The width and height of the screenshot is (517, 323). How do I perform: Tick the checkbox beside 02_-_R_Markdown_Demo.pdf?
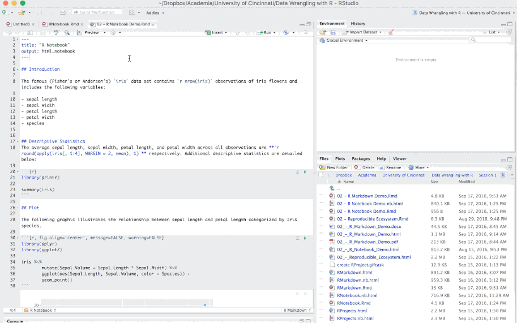click(322, 242)
